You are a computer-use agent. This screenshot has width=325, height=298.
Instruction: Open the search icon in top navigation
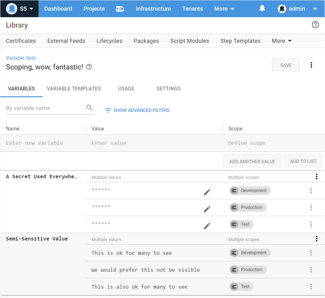(x=120, y=9)
